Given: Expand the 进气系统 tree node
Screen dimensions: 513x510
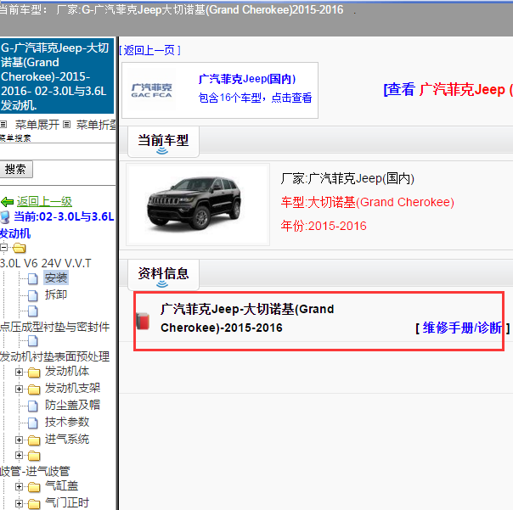Looking at the screenshot, I should 19,440.
